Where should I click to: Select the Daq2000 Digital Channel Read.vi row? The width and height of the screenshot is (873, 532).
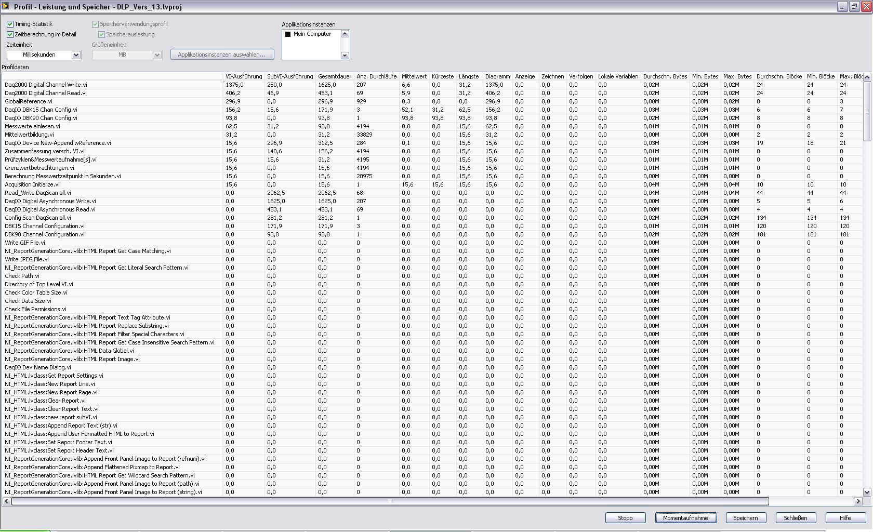(x=432, y=93)
